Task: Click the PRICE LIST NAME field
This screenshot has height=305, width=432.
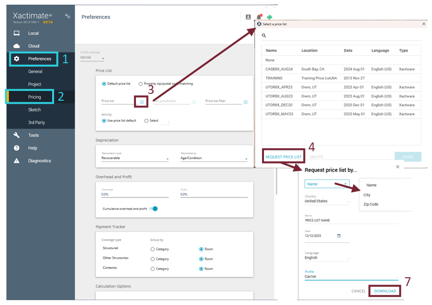Action: coord(352,220)
